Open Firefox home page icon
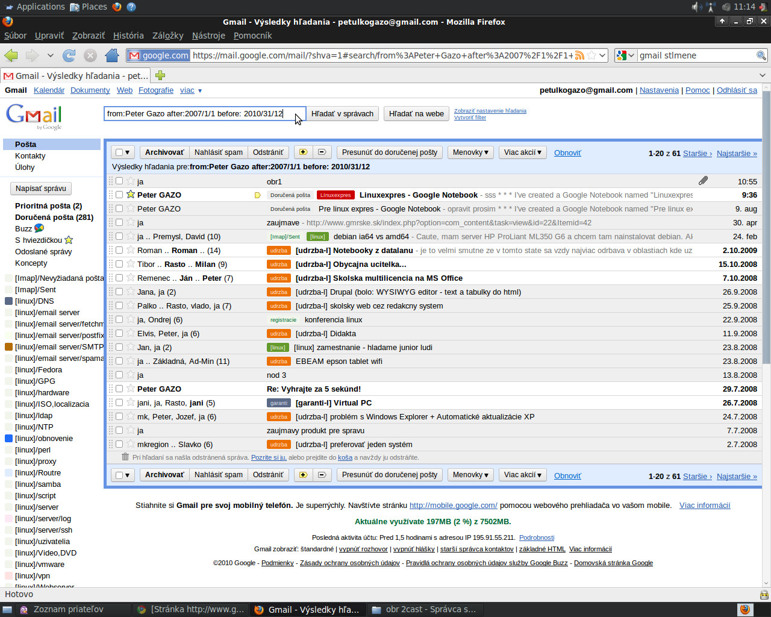 coord(112,55)
